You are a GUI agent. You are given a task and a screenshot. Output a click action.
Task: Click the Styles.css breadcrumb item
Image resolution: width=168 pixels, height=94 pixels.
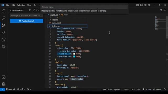54,15
